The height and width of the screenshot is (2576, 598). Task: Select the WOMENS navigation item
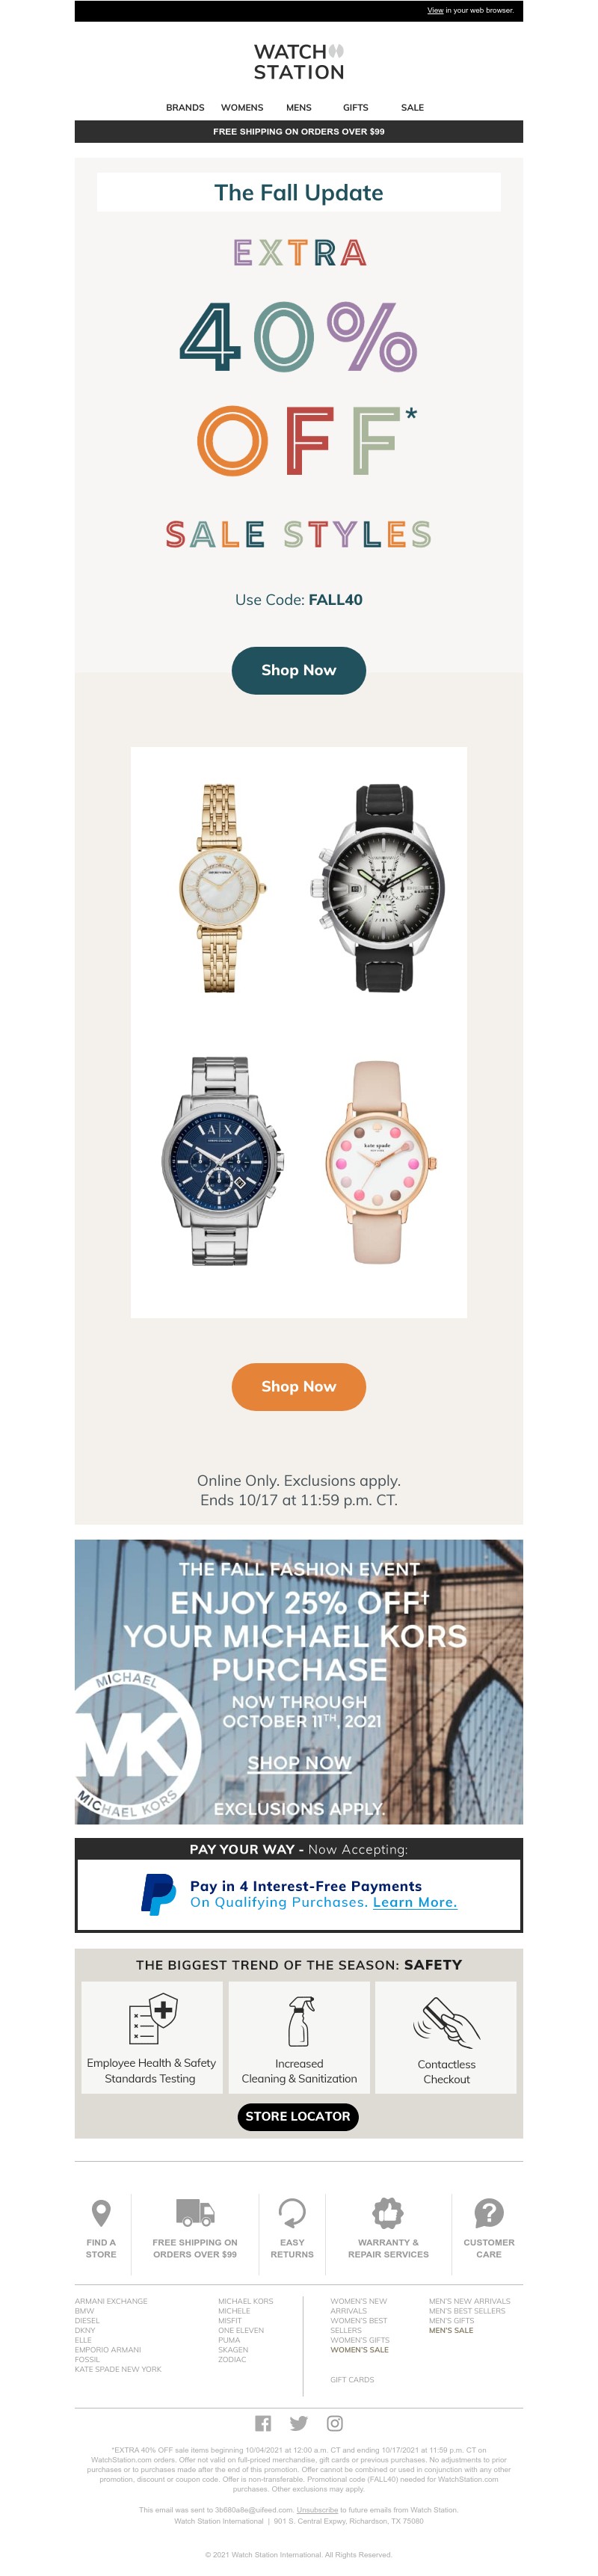coord(242,107)
